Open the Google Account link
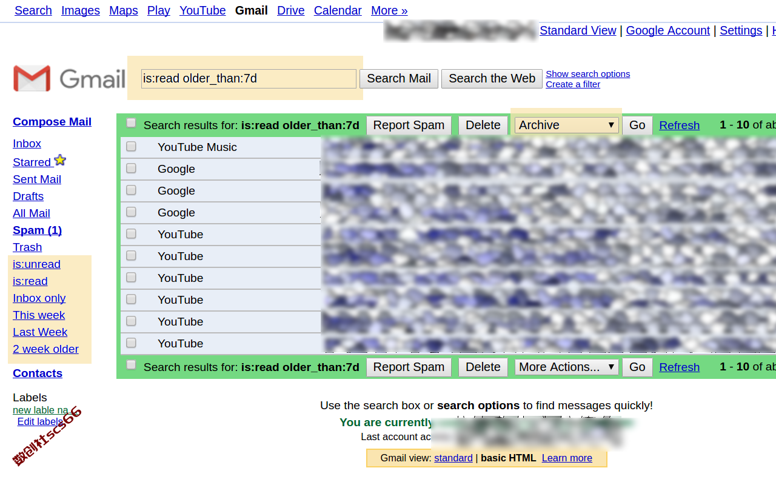This screenshot has width=776, height=485. pos(667,30)
